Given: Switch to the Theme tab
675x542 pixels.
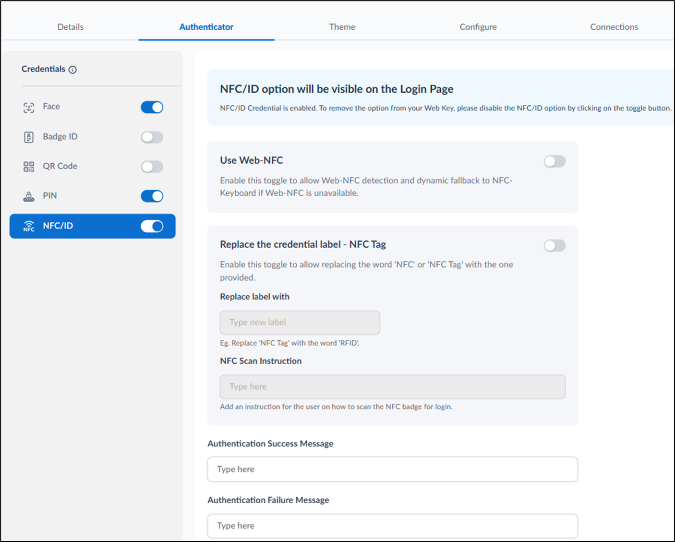Looking at the screenshot, I should [342, 27].
